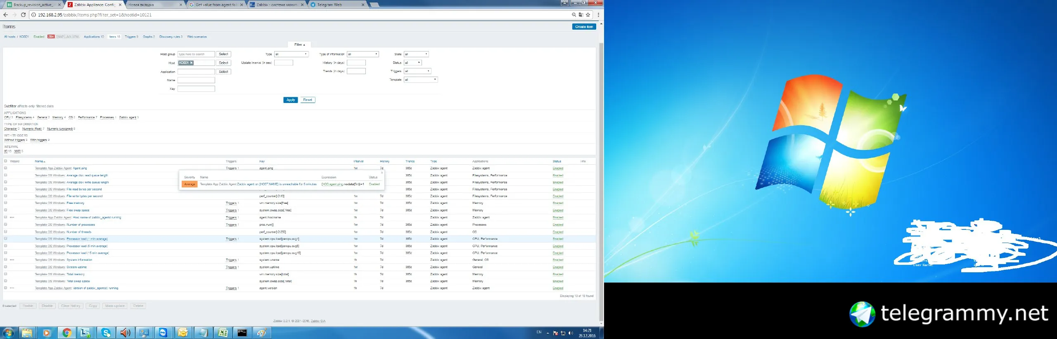Open the command prompt taskbar icon

242,333
